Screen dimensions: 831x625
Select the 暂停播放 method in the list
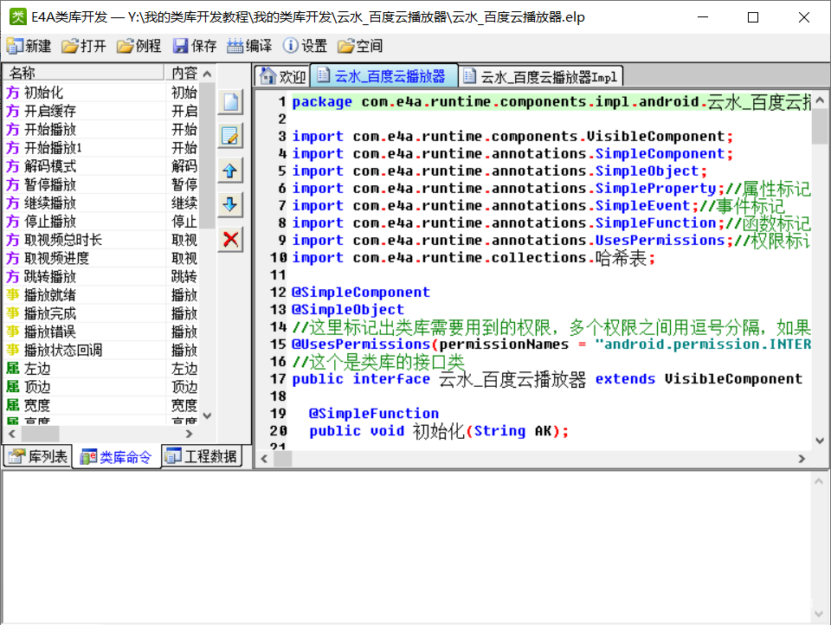click(50, 184)
